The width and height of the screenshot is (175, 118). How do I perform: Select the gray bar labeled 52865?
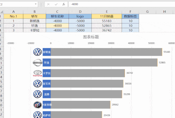[x=104, y=63]
